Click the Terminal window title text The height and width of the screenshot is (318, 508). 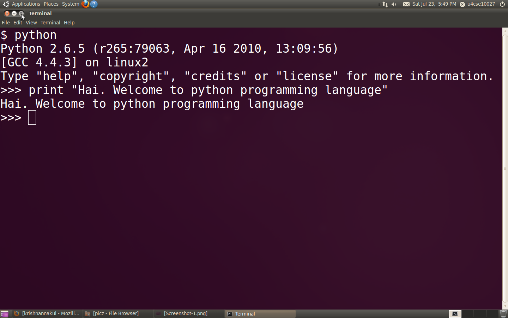[40, 13]
